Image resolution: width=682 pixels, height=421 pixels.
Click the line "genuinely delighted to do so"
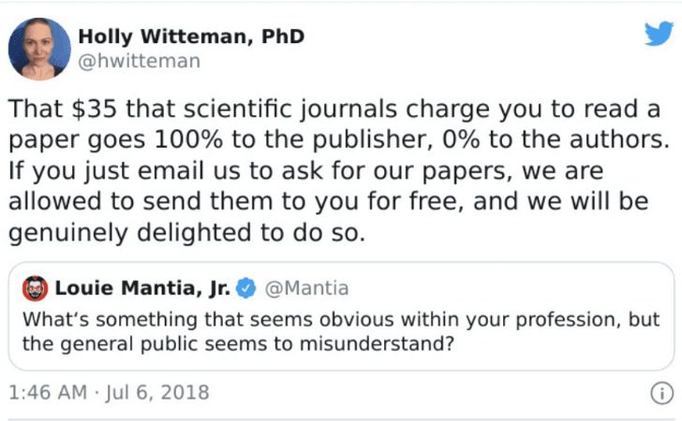185,233
